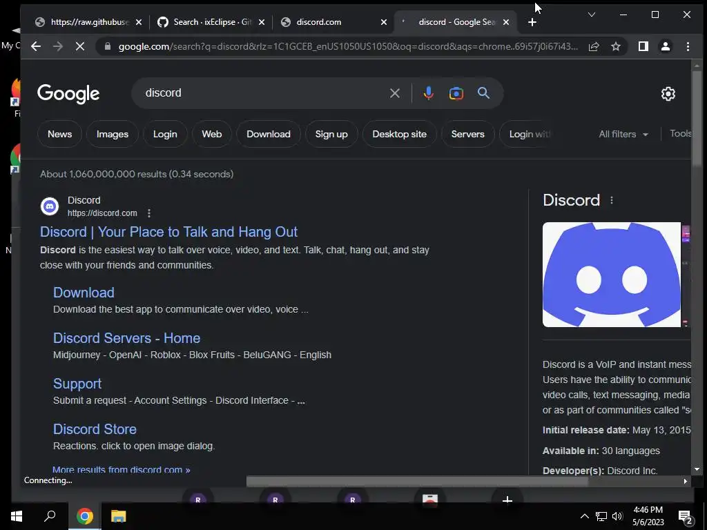This screenshot has width=707, height=530.
Task: Click the horizontal scrollbar right arrow
Action: pos(685,481)
